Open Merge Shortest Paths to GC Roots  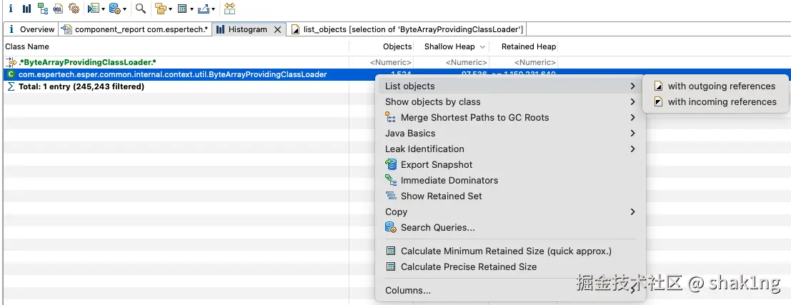tap(510, 117)
